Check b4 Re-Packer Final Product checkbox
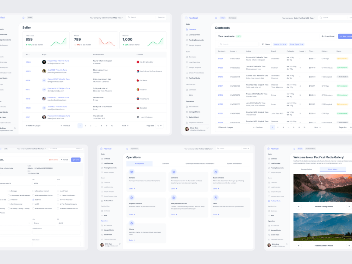The image size is (352, 264). point(58,208)
